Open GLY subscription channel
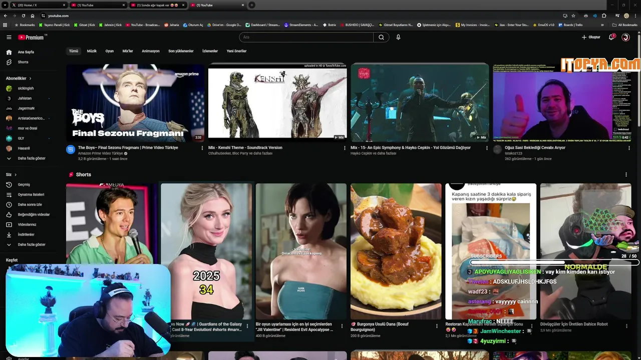Image resolution: width=641 pixels, height=360 pixels. tap(21, 138)
